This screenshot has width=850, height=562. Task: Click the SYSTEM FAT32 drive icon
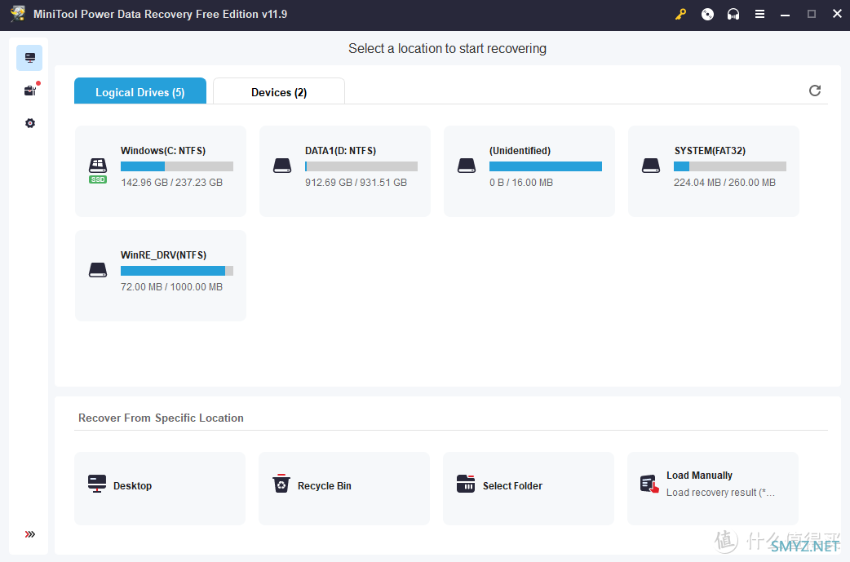pyautogui.click(x=650, y=166)
